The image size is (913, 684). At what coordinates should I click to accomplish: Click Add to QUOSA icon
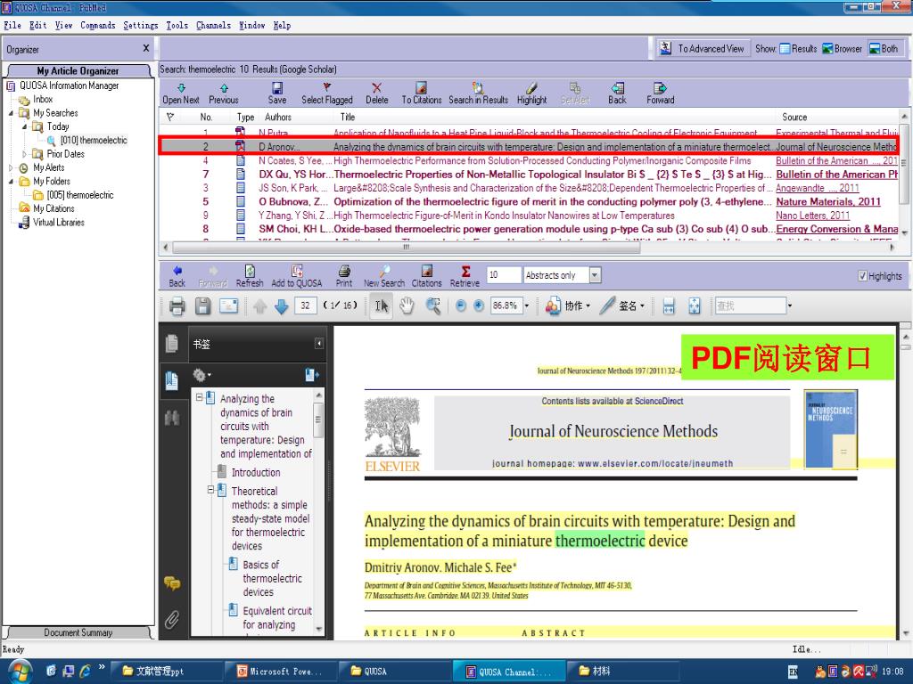click(296, 271)
